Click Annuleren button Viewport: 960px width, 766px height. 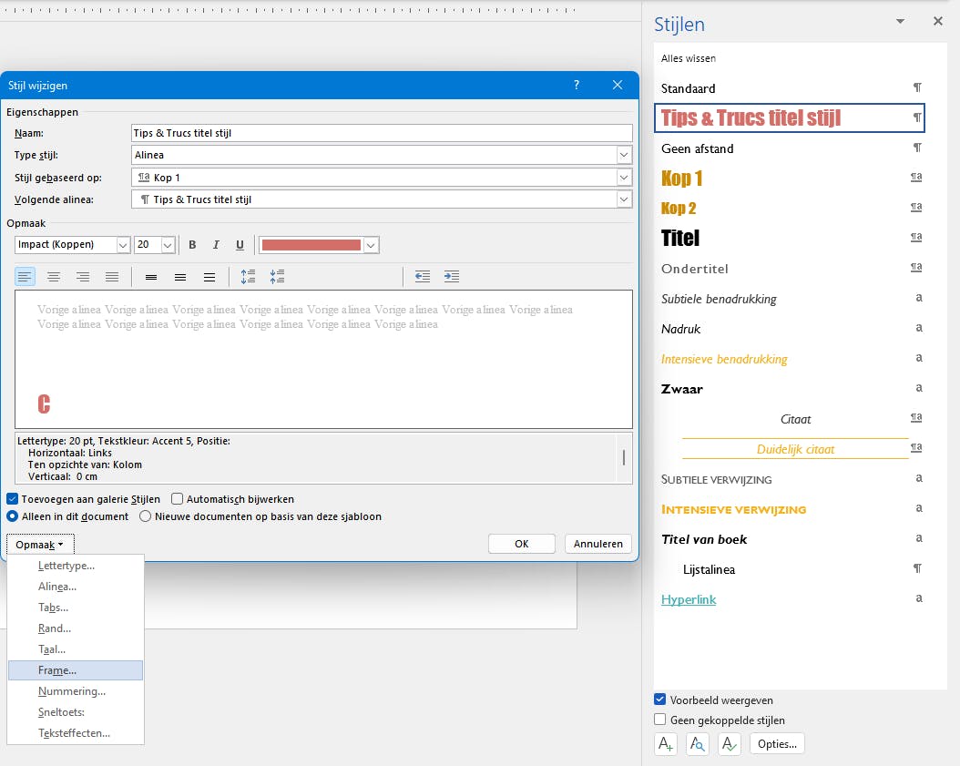click(x=598, y=544)
